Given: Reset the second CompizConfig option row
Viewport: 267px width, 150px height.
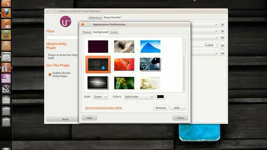Looking at the screenshot, I should (222, 31).
